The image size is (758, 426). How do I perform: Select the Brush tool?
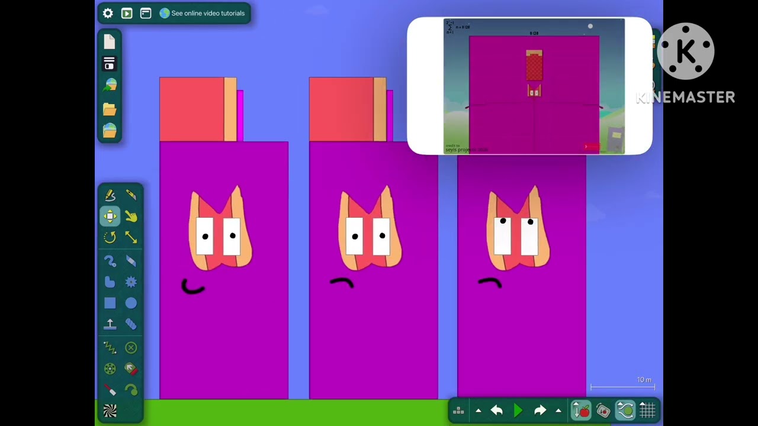[110, 261]
